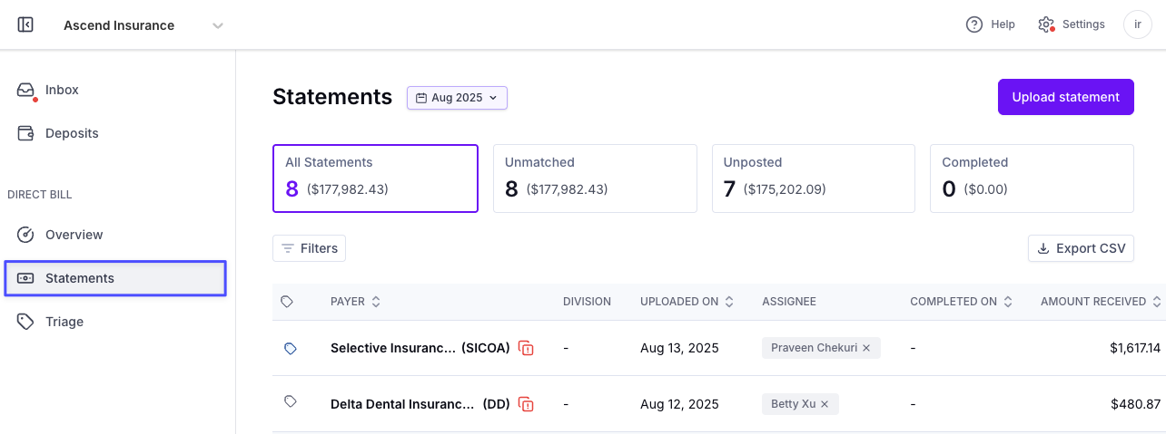Open Settings via the gear icon
This screenshot has height=434, width=1166.
click(x=1046, y=24)
